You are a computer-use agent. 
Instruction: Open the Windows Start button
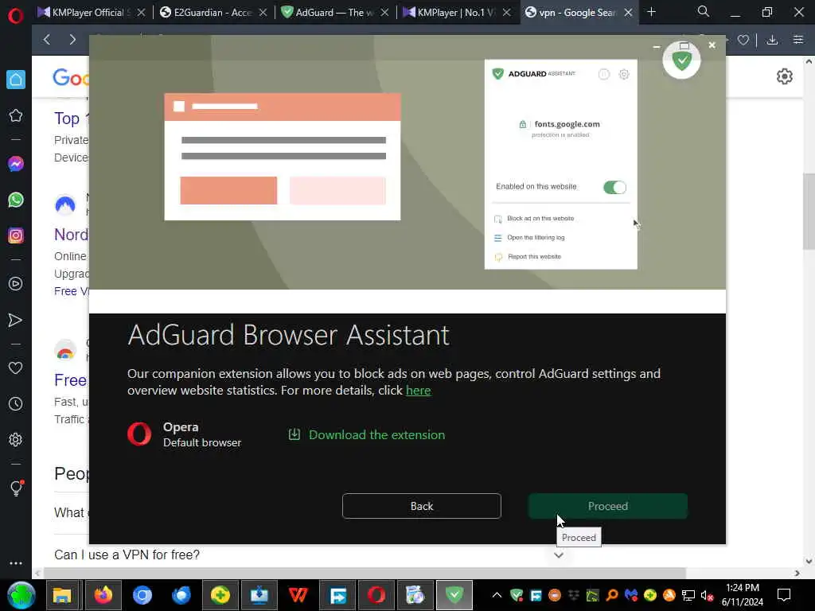pyautogui.click(x=21, y=595)
